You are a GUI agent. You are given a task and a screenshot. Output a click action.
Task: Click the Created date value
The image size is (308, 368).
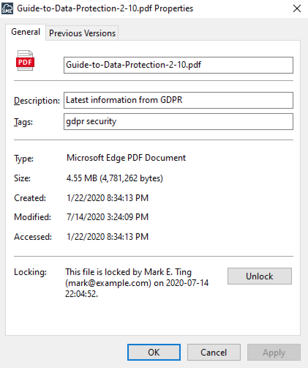click(107, 198)
